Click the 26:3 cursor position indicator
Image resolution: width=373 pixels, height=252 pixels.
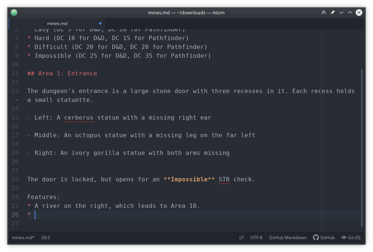pos(46,237)
